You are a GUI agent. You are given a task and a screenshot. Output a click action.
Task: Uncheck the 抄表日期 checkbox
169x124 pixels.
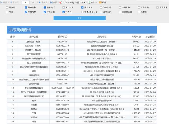pos(45,12)
